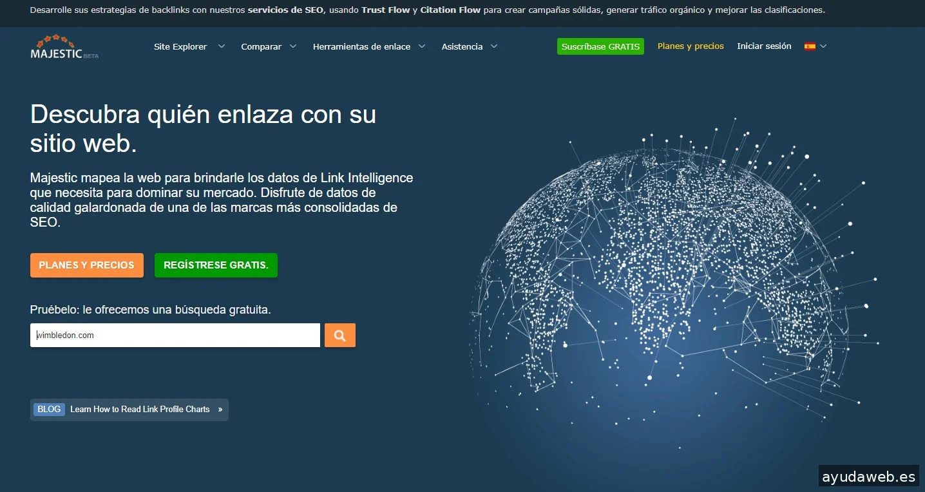
Task: Expand the chevron beside Site Explorer
Action: [x=222, y=46]
